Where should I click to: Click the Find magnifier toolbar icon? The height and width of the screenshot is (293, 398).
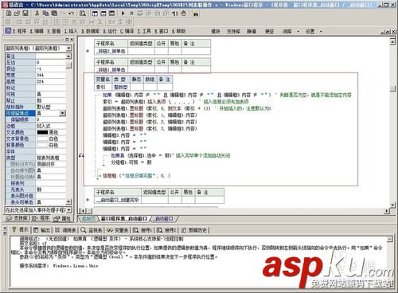click(83, 13)
